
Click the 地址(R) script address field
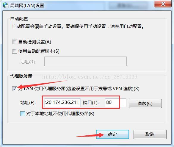click(85, 62)
